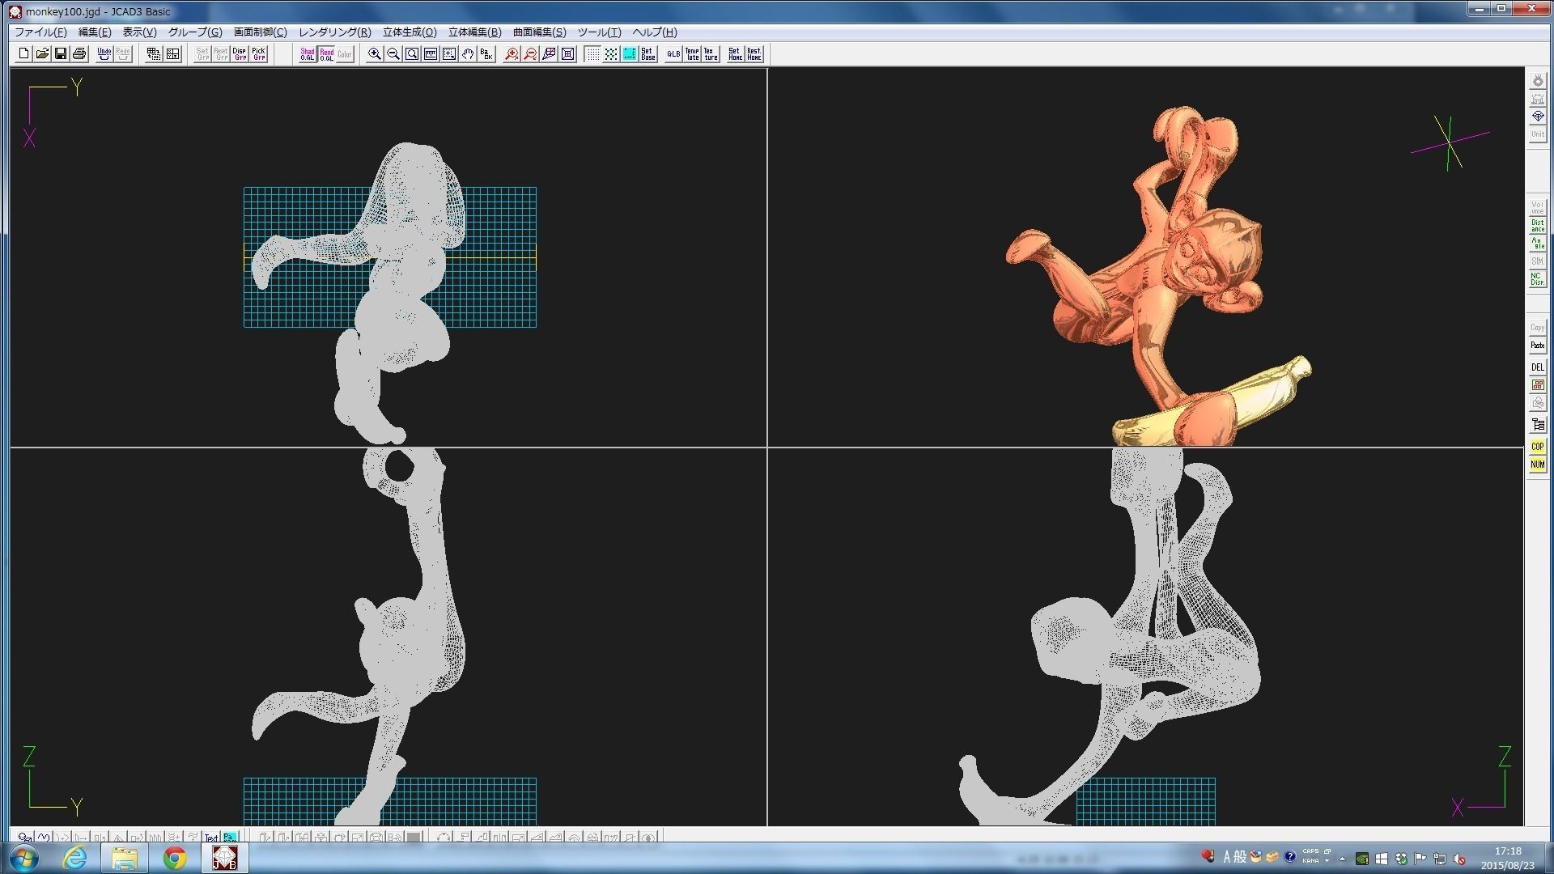The width and height of the screenshot is (1554, 874).
Task: Click the red zoom-out magnifier icon
Action: [530, 54]
